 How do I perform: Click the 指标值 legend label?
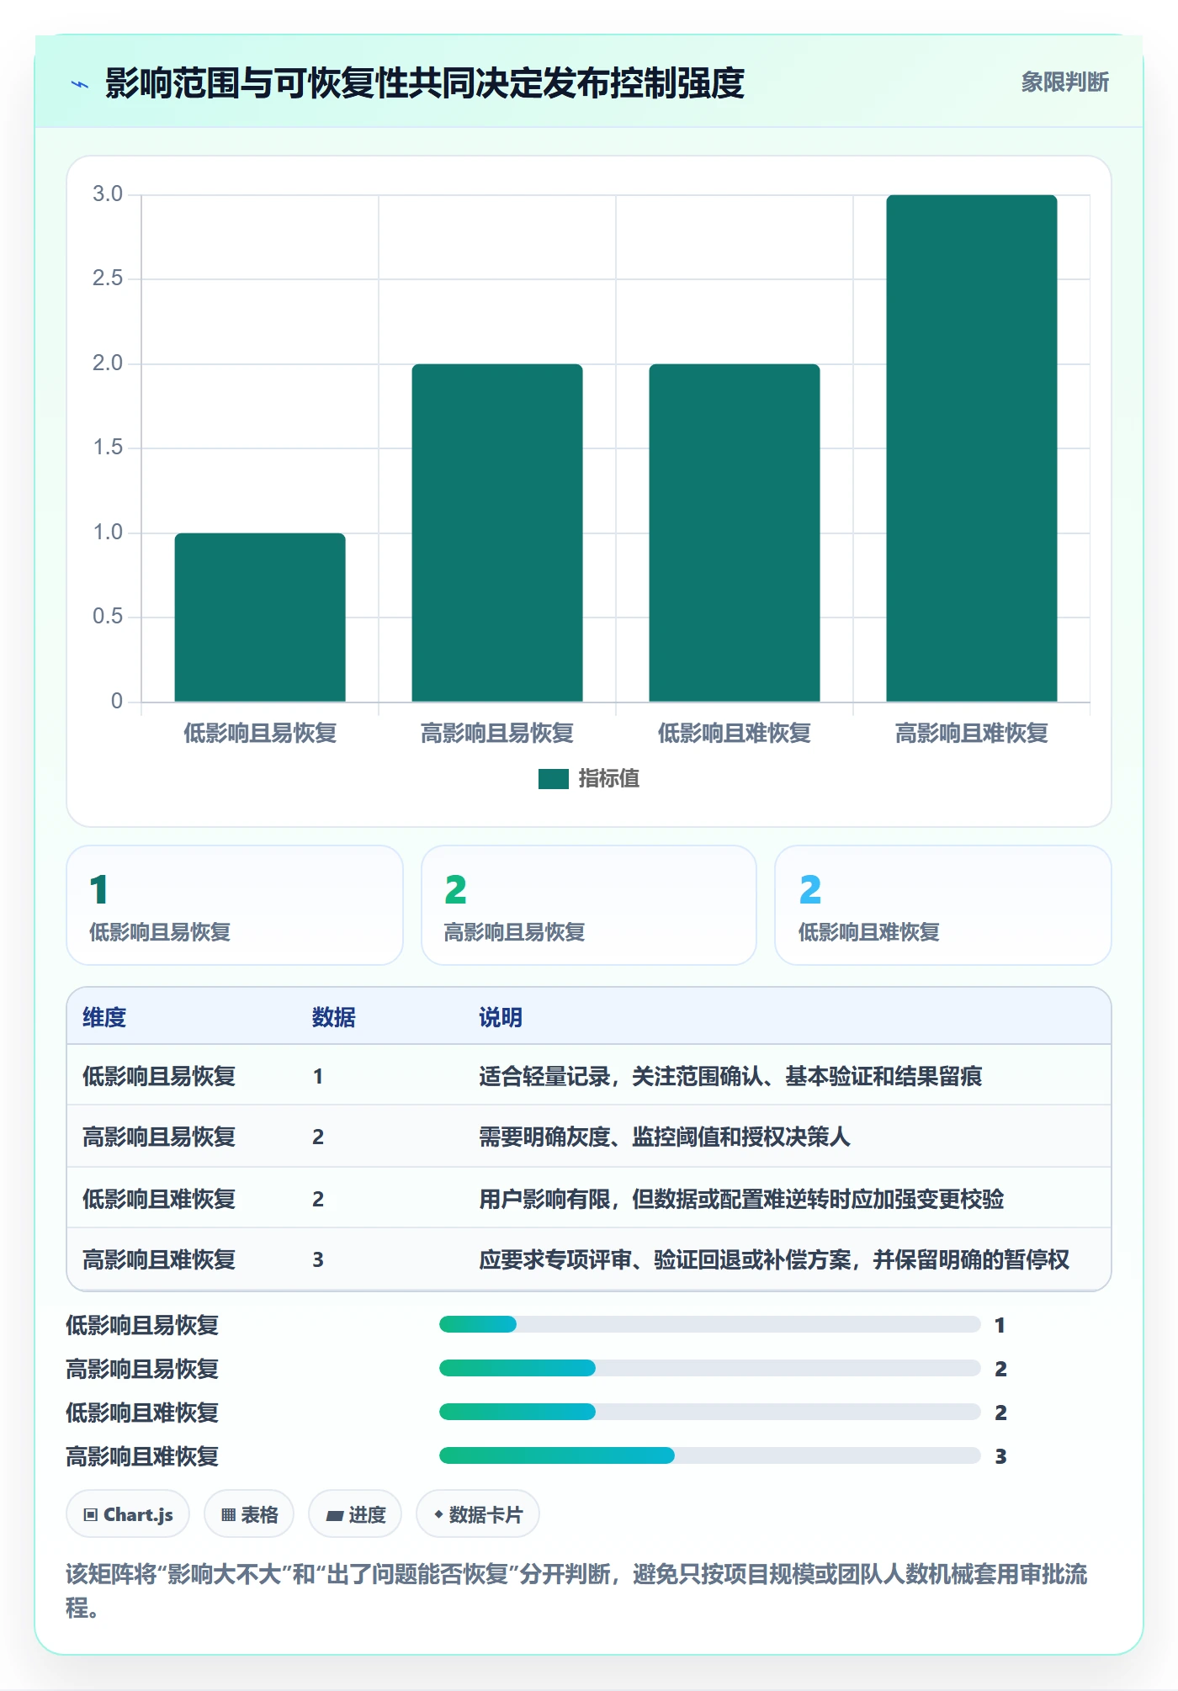tap(609, 779)
